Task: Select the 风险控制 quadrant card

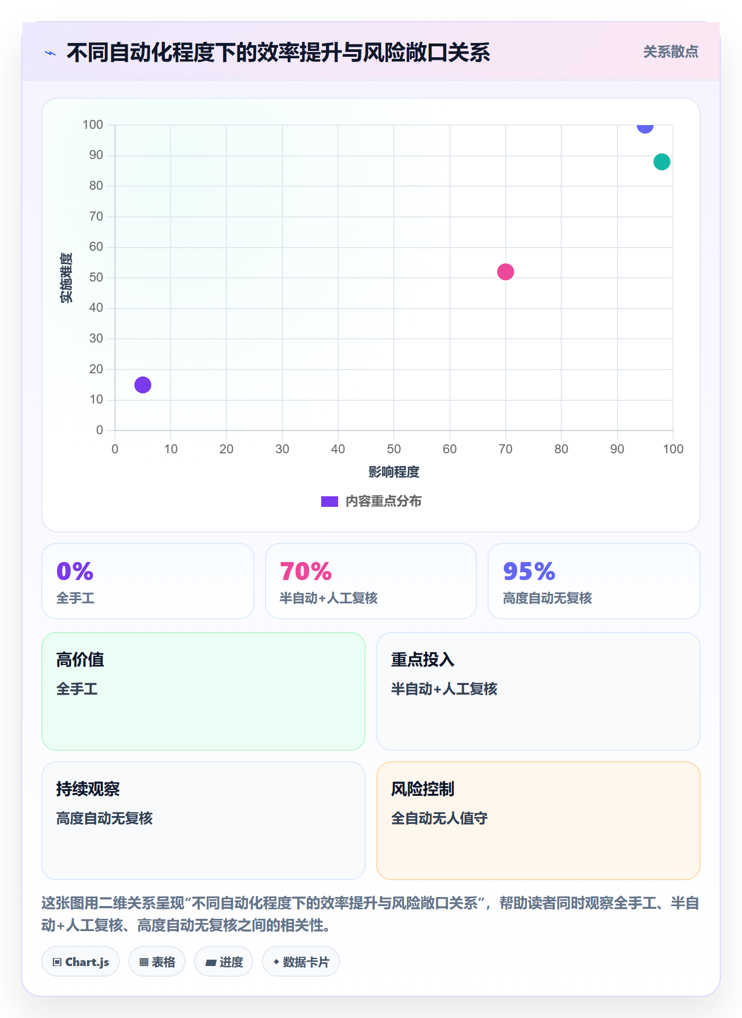Action: point(538,821)
